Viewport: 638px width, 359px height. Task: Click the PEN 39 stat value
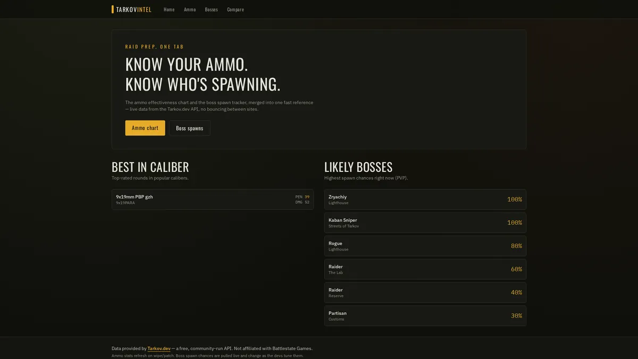tap(303, 197)
